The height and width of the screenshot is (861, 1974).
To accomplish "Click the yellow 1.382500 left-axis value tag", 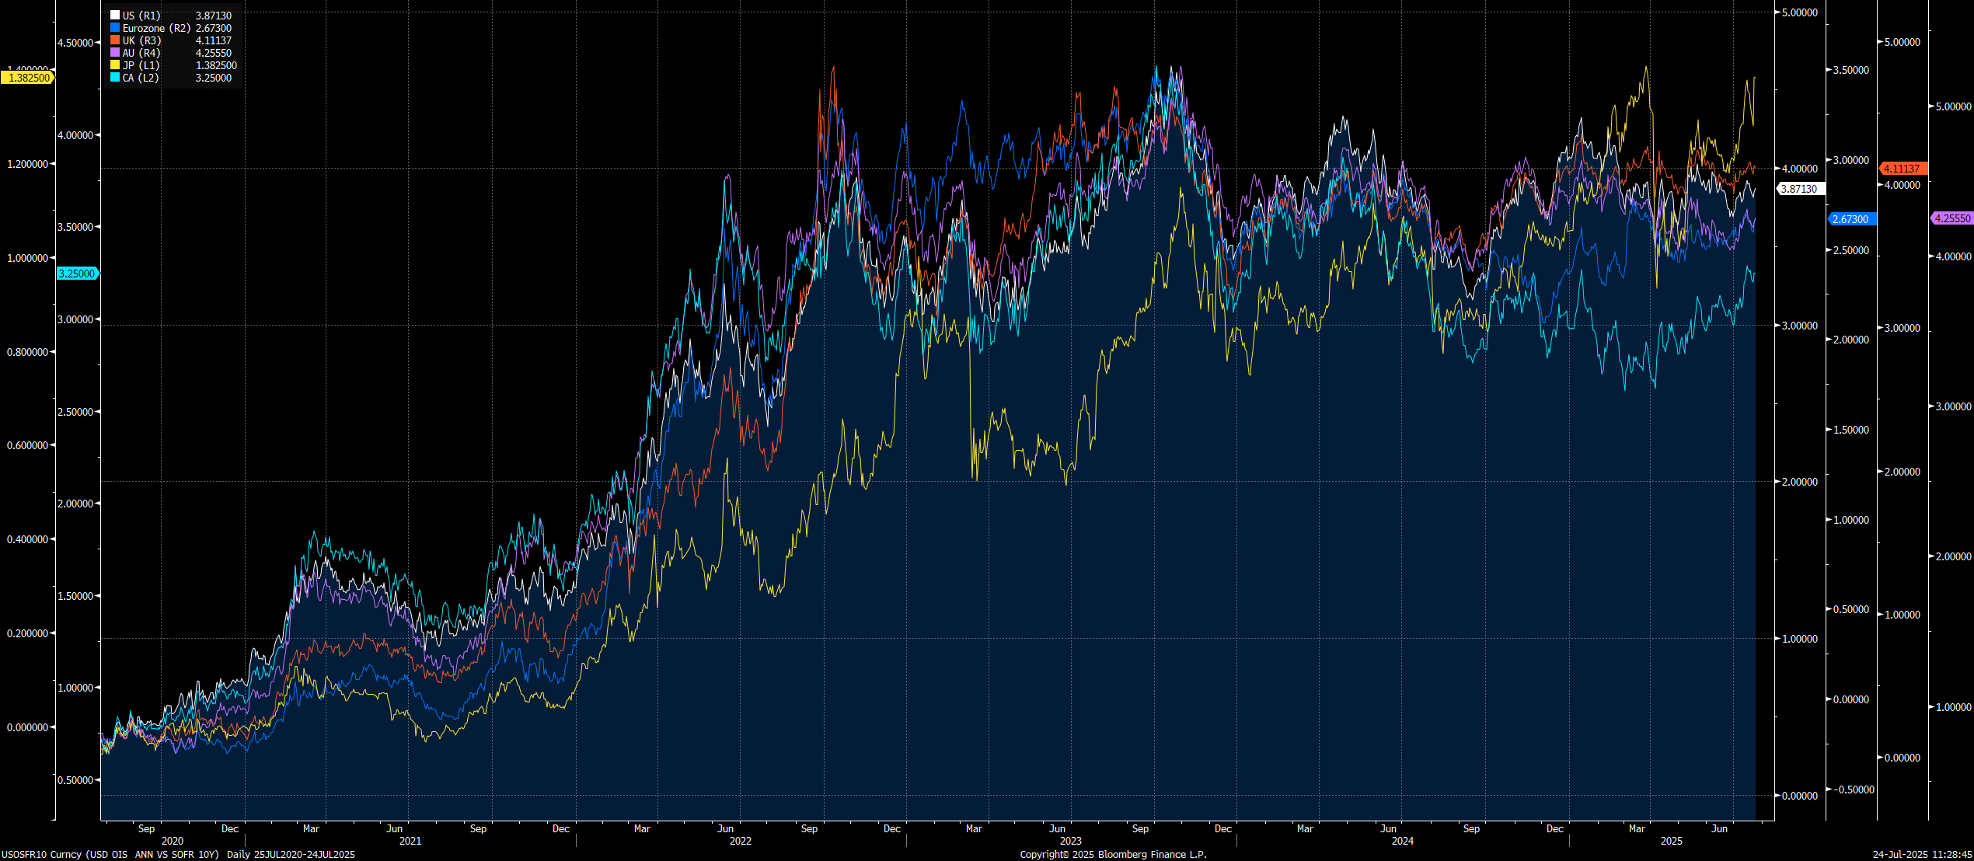I will (28, 78).
